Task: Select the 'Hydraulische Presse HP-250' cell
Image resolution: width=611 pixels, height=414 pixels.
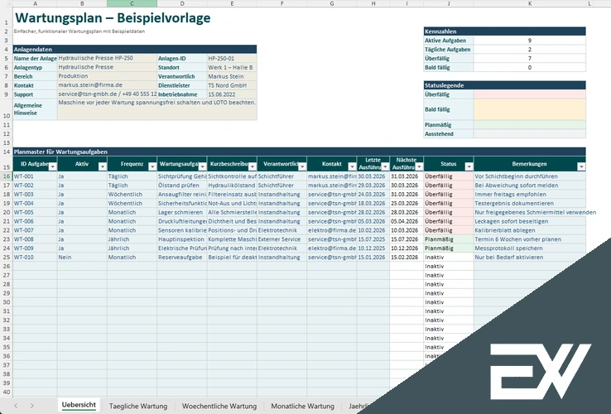Action: [107, 58]
